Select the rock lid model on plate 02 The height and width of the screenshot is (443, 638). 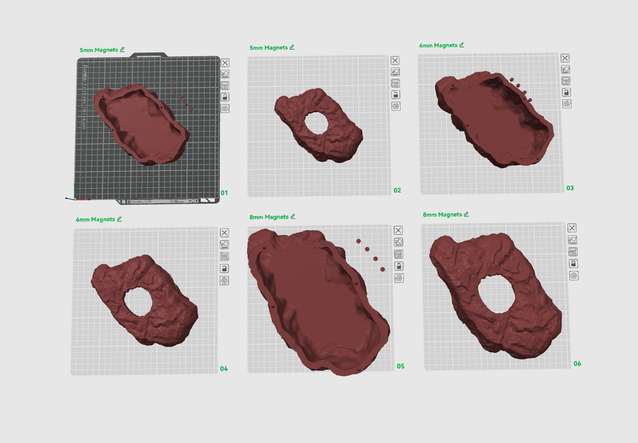pos(319,126)
